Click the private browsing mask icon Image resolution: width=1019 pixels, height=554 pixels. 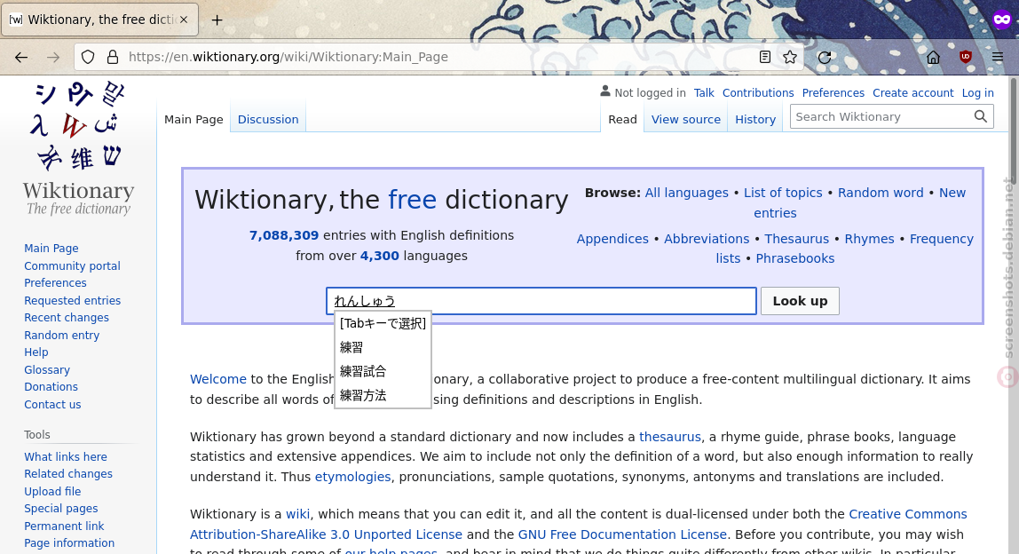[x=1002, y=20]
